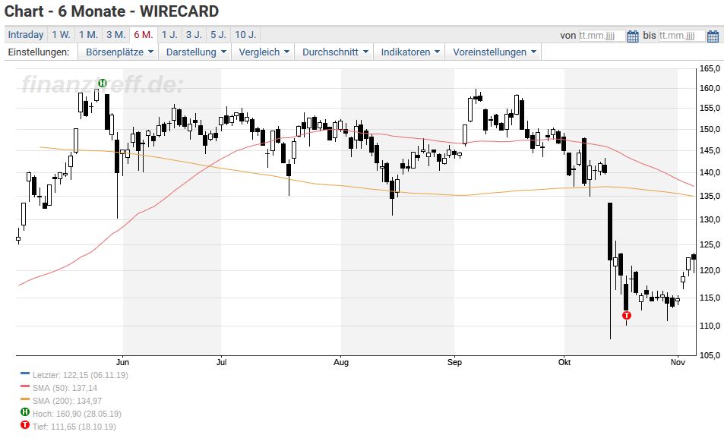Click the 'Nov' x-axis label
The height and width of the screenshot is (438, 724).
coord(678,362)
